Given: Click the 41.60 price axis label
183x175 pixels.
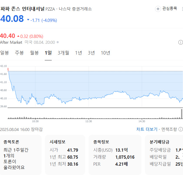Looking at the screenshot, I should click(3, 74).
